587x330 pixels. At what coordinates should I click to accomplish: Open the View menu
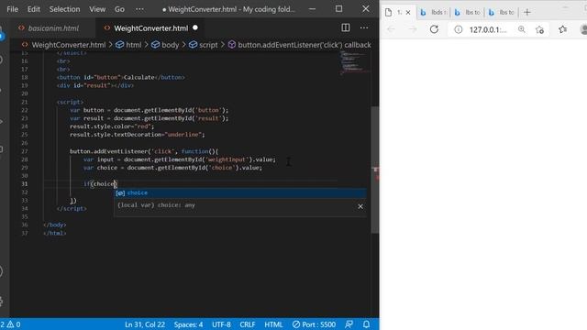97,9
